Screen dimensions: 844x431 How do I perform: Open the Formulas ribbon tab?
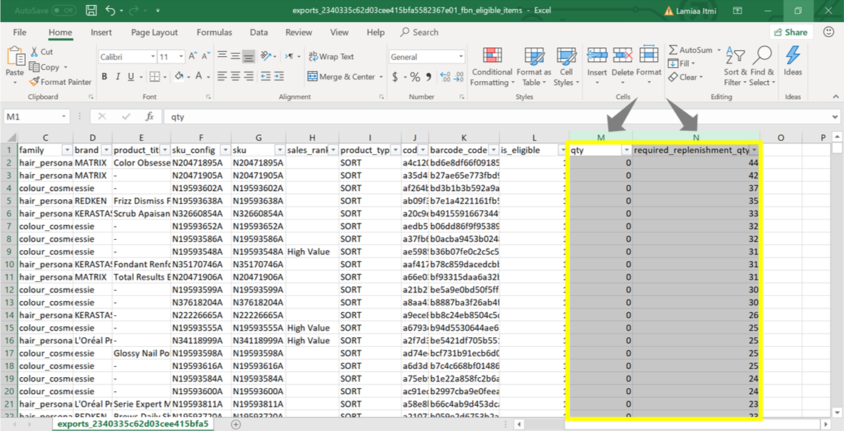(x=214, y=32)
